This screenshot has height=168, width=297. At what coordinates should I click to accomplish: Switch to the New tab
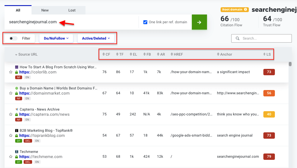click(45, 10)
